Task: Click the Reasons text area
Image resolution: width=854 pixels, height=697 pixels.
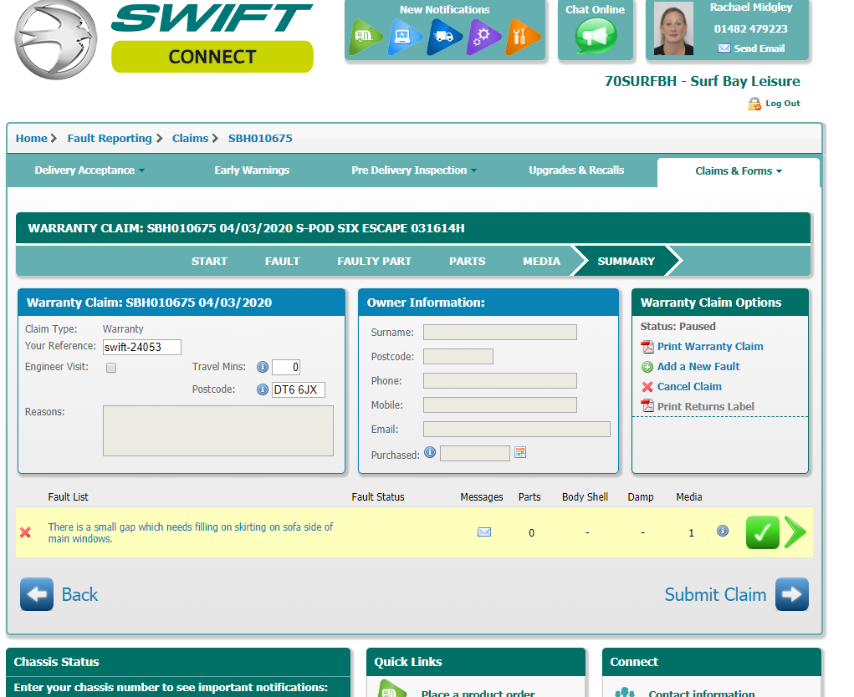Action: coord(217,430)
